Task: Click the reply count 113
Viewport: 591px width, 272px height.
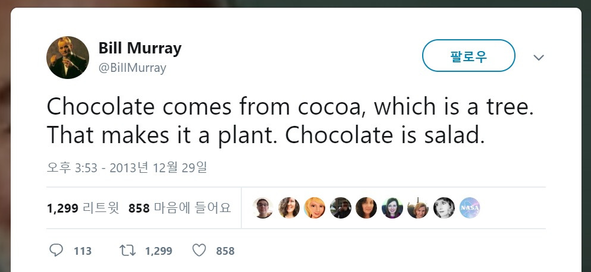Action: pyautogui.click(x=83, y=251)
